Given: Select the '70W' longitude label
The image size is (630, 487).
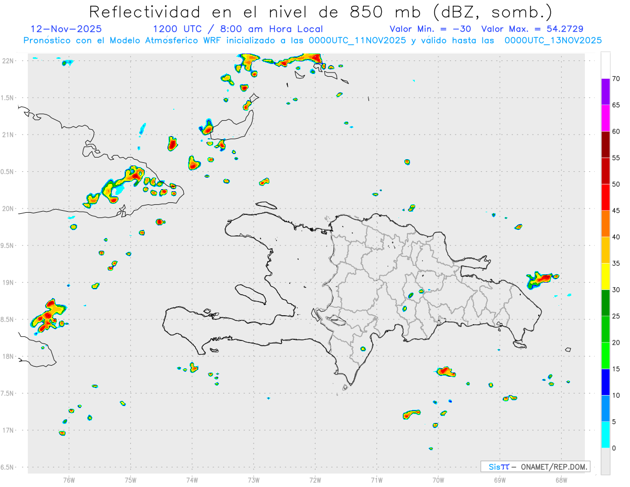Looking at the screenshot, I should (438, 480).
